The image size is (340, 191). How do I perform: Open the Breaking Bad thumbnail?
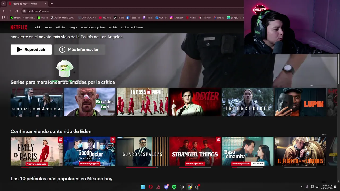(90, 102)
